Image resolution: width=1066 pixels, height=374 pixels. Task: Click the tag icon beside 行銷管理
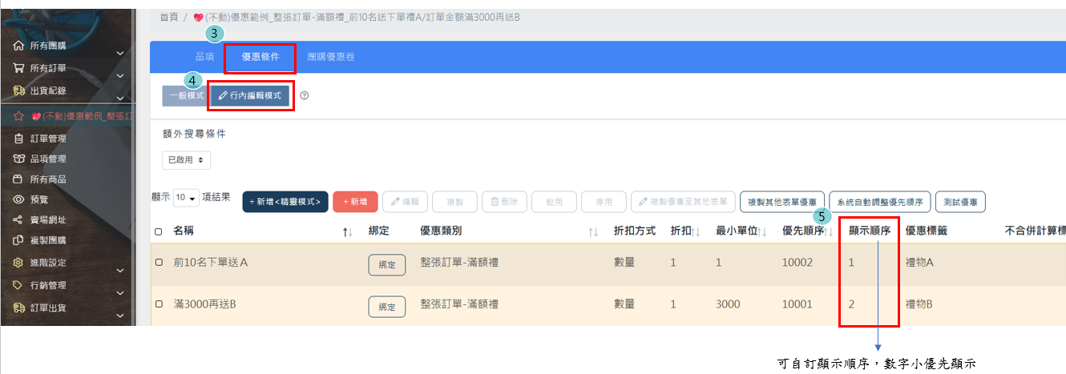(18, 285)
